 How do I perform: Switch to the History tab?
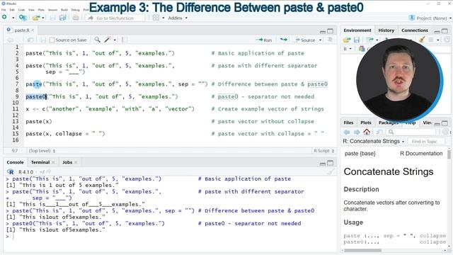[x=386, y=30]
